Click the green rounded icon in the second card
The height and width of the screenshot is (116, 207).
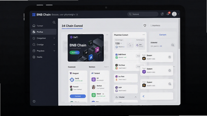click(94, 95)
